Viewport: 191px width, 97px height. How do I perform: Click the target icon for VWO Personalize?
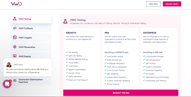click(15, 47)
